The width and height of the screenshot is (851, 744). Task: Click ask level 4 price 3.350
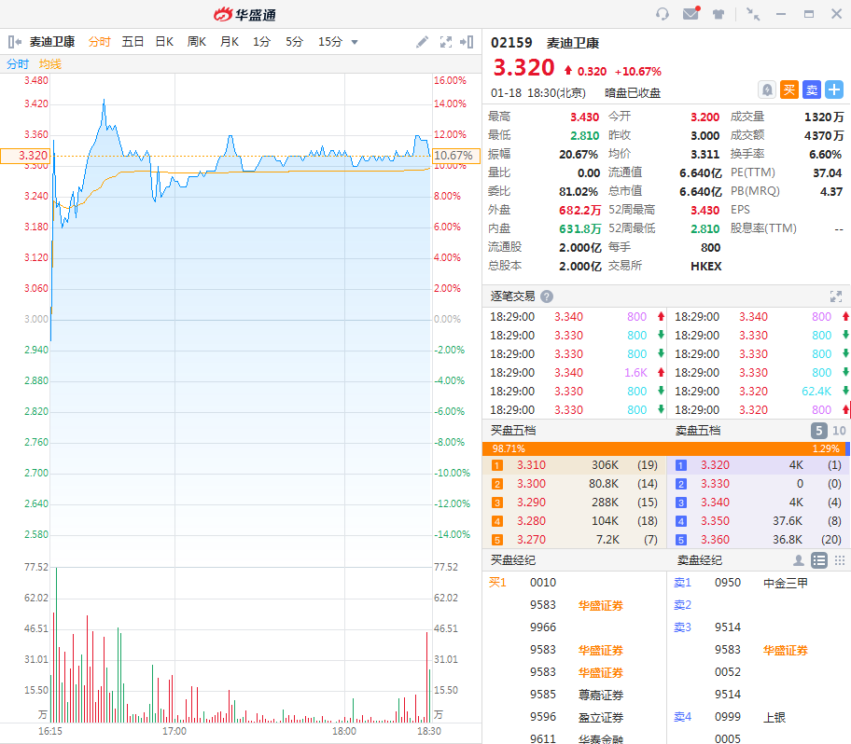click(x=716, y=521)
